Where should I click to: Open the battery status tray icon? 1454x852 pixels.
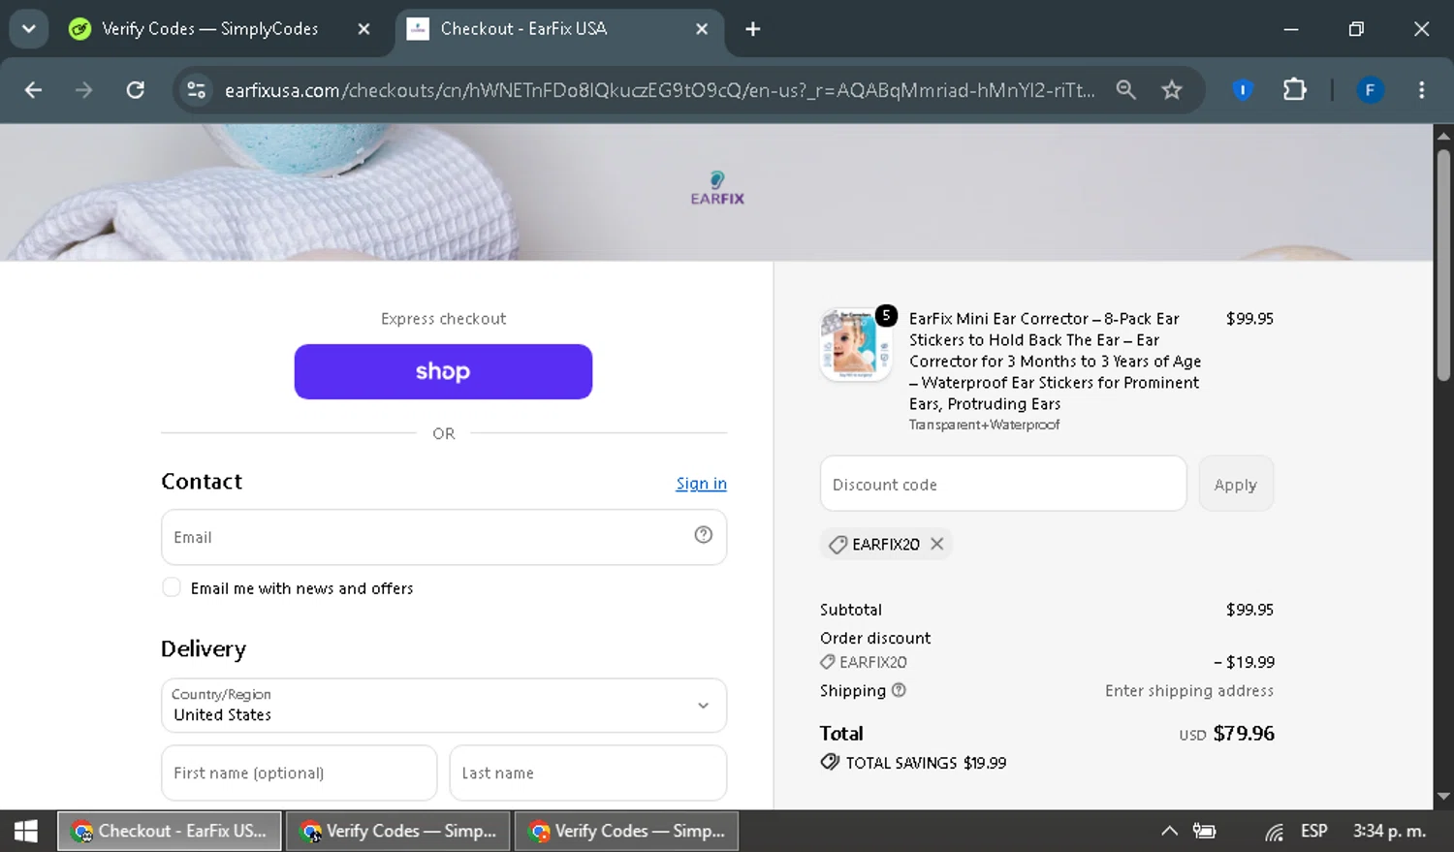click(x=1205, y=831)
